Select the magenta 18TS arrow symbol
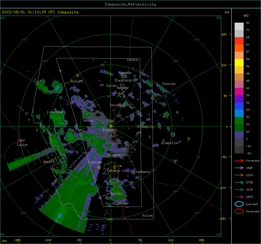This screenshot has width=261, height=244. click(239, 197)
